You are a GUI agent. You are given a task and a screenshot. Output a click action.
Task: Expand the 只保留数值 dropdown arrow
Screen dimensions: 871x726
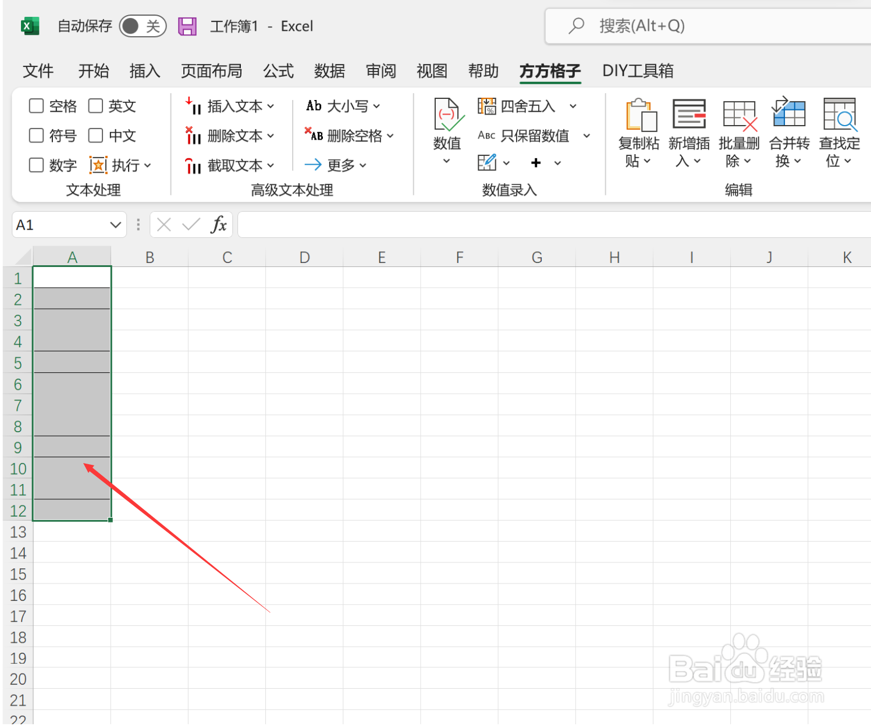pos(586,136)
